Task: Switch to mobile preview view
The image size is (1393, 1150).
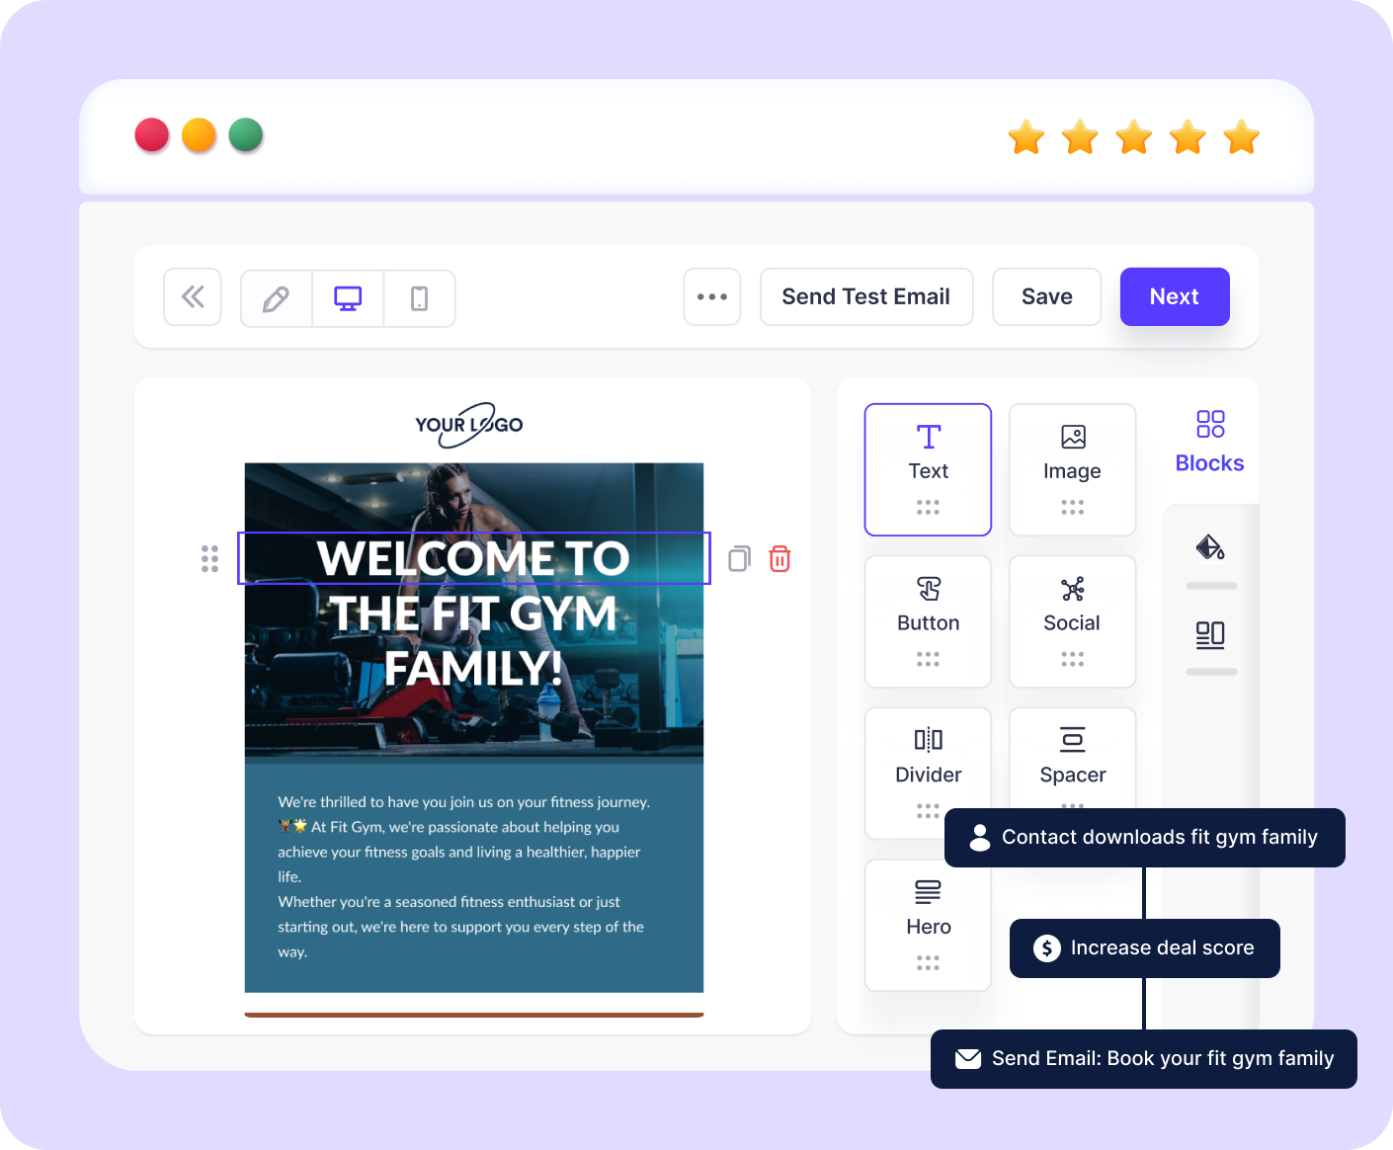Action: point(419,298)
